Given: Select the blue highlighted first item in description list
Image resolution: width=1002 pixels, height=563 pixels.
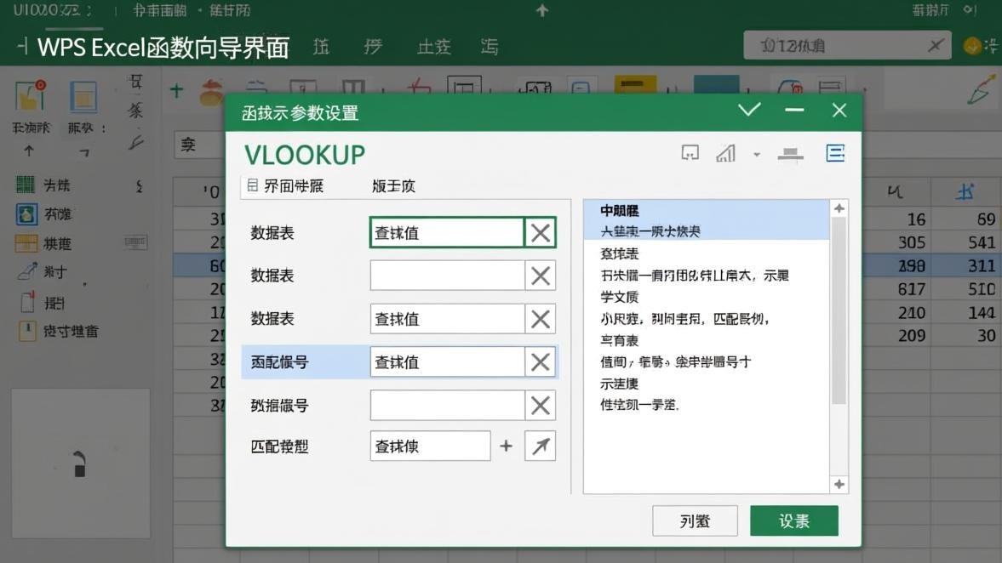Looking at the screenshot, I should (x=706, y=220).
